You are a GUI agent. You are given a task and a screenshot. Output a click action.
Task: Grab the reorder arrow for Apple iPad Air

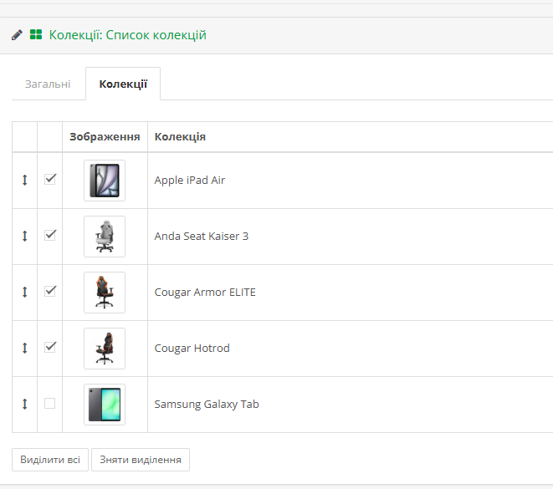(x=25, y=180)
